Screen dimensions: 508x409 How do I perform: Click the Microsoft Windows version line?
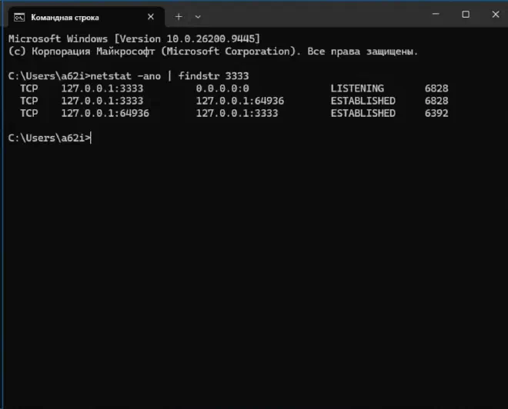coord(134,39)
